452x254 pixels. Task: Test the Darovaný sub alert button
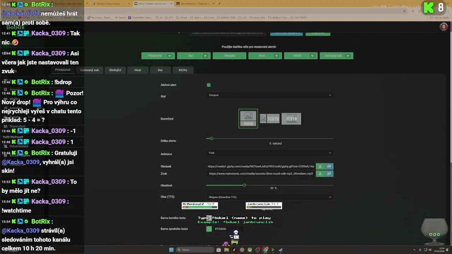pos(337,56)
